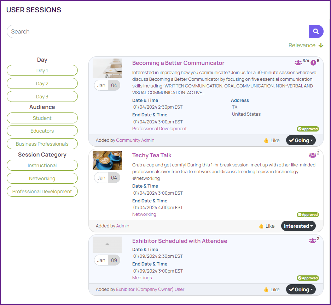
Task: Toggle the Educators audience filter
Action: (x=42, y=131)
